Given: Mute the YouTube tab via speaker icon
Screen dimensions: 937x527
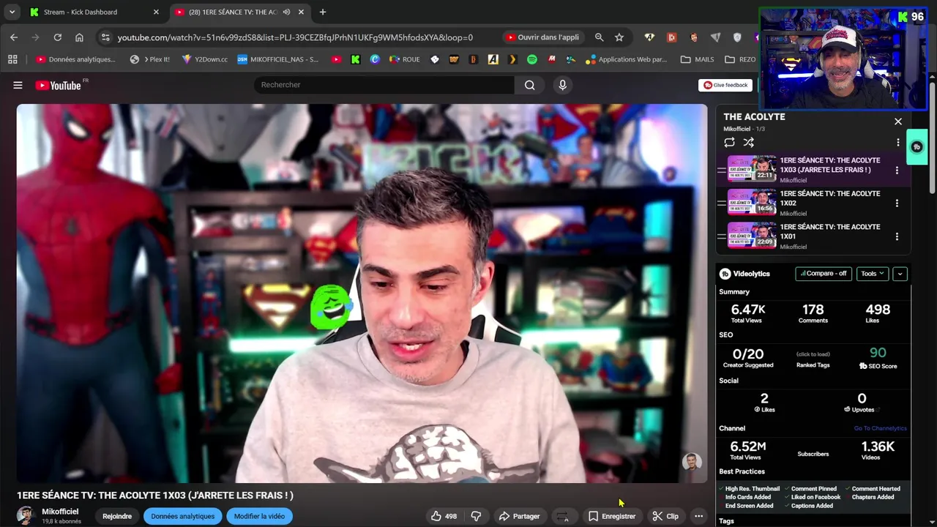Looking at the screenshot, I should [x=287, y=12].
